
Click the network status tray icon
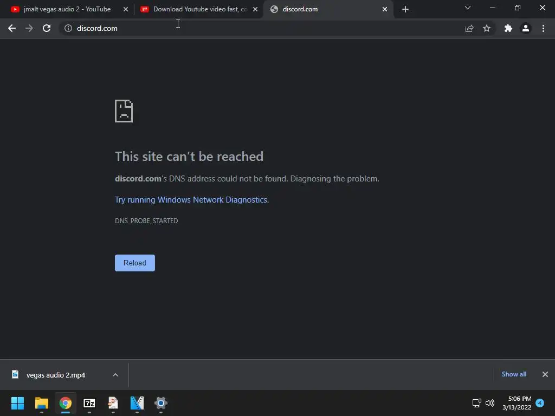pyautogui.click(x=477, y=403)
